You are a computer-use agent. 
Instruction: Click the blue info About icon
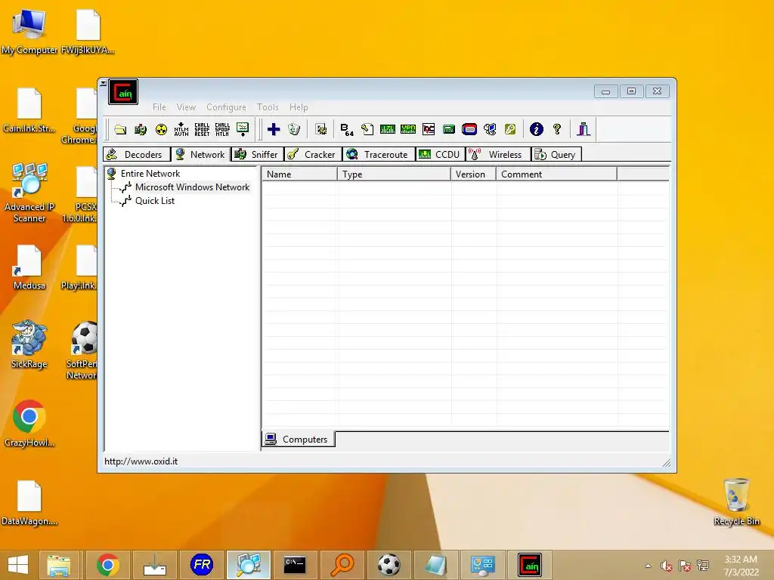click(537, 129)
